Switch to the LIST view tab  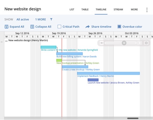tap(72, 9)
